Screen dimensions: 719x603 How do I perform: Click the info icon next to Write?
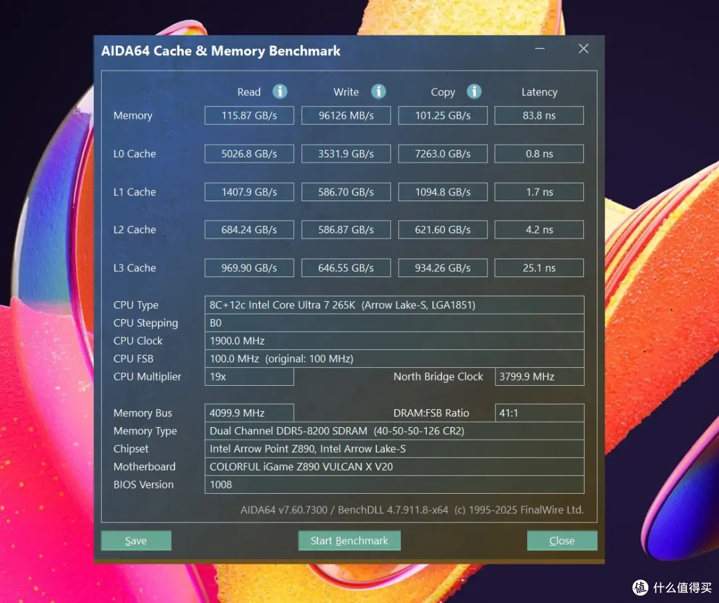[x=378, y=91]
